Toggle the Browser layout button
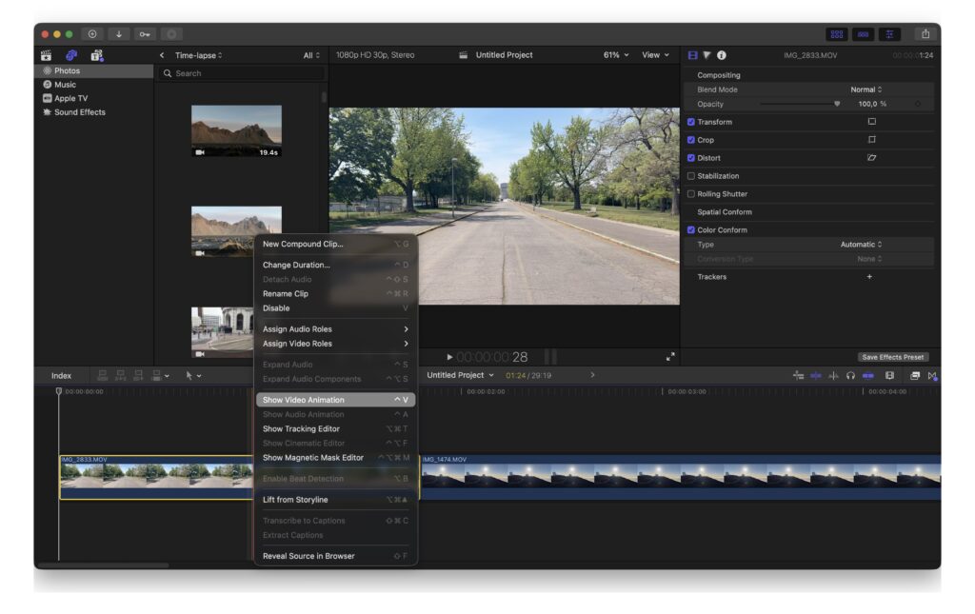The width and height of the screenshot is (975, 614). coord(837,34)
